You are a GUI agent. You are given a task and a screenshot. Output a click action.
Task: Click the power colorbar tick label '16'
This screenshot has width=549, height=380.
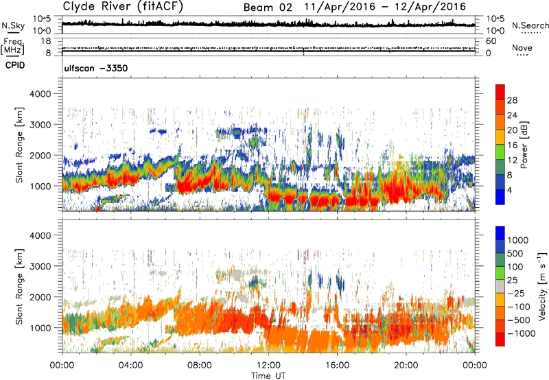point(512,145)
